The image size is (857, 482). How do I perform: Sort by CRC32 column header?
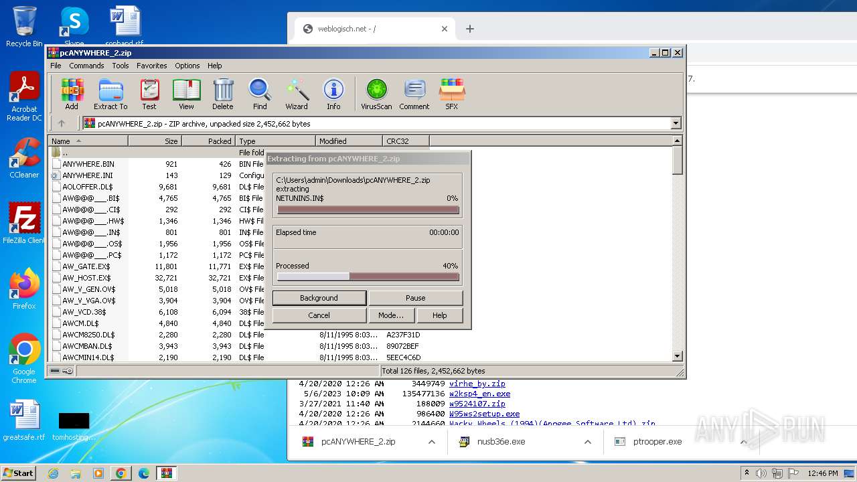point(406,141)
